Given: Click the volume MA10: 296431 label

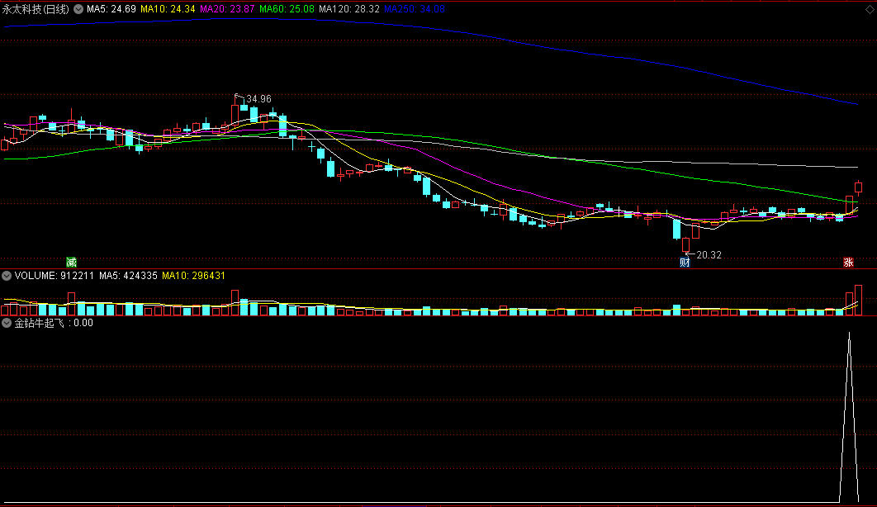Looking at the screenshot, I should coord(193,276).
